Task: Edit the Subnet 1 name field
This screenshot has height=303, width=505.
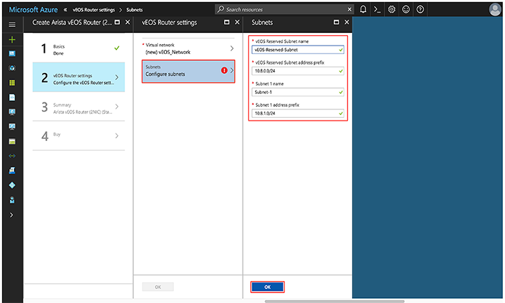Action: pyautogui.click(x=297, y=92)
